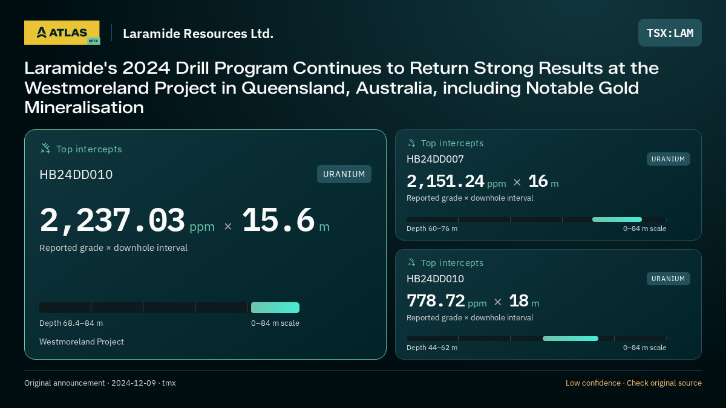Click 'Original announcement · 2024-12-09 · tmx' footer
The image size is (726, 408).
(x=100, y=383)
